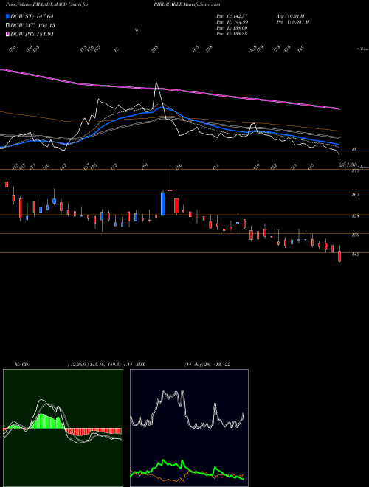Screen dimensions: 369x487
Task: Click the 167 price axis label
Action: pos(355,194)
